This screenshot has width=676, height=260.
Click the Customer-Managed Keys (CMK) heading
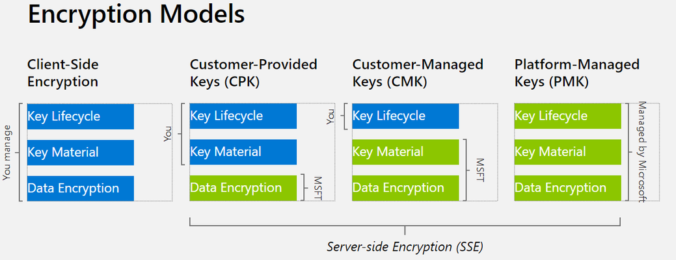[x=418, y=73]
